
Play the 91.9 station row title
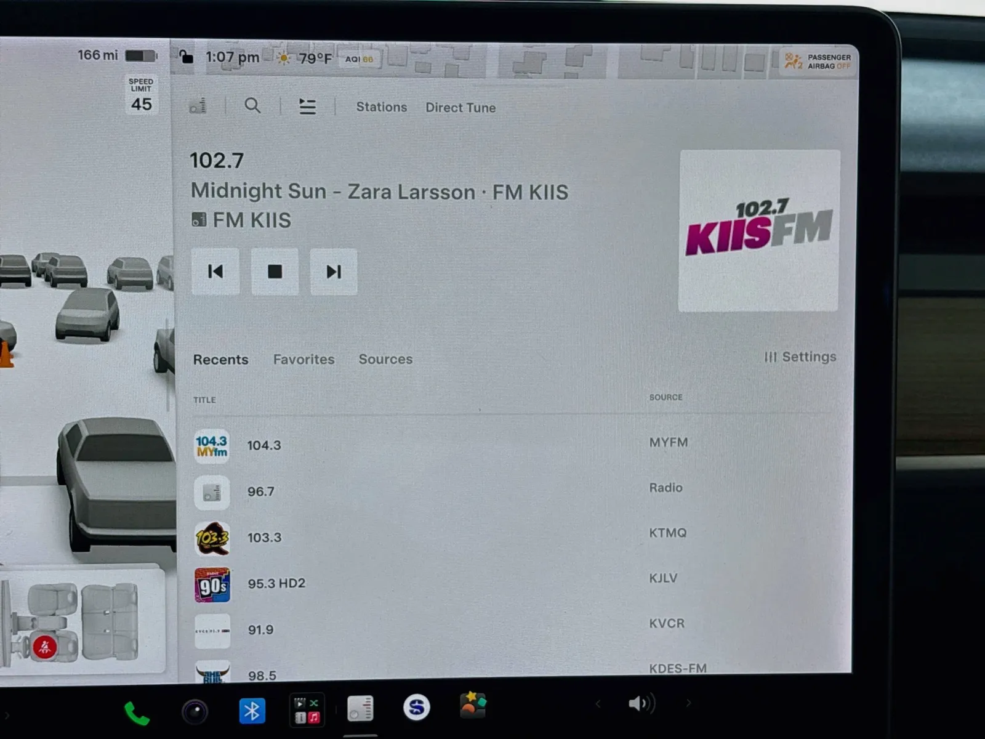261,630
